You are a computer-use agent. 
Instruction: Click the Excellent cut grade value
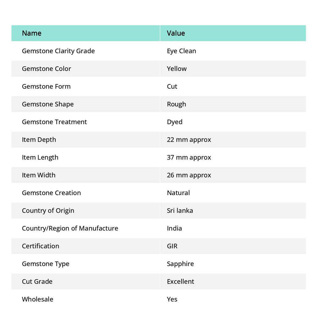tap(180, 281)
